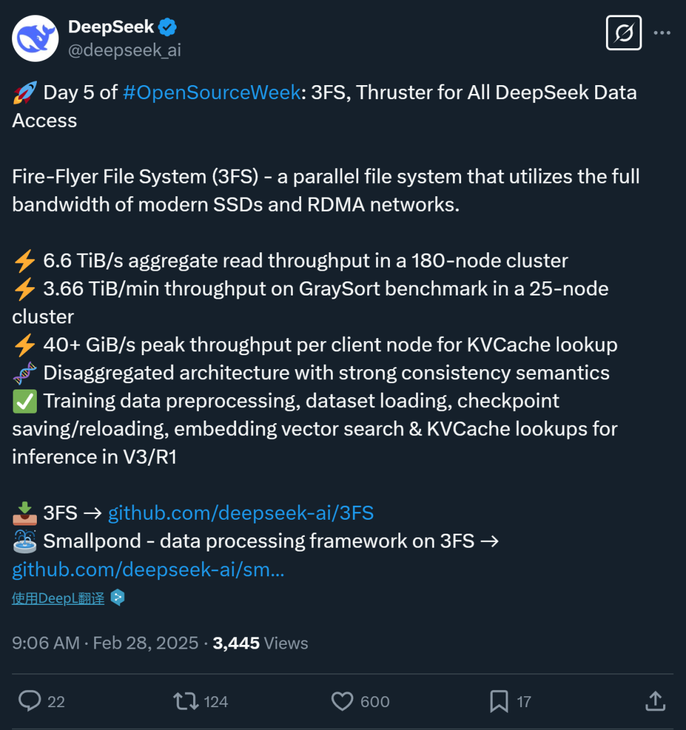Open the three-dot more options menu

coord(662,32)
